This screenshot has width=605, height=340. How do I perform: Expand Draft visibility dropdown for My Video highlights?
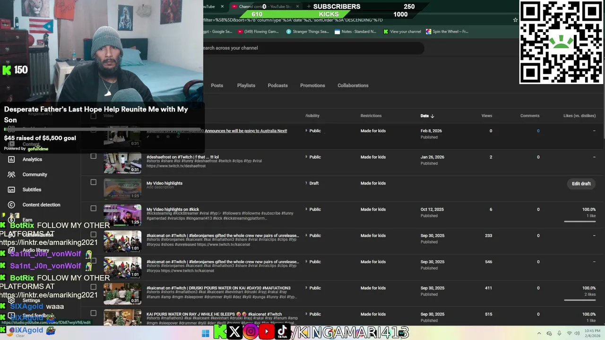(312, 183)
